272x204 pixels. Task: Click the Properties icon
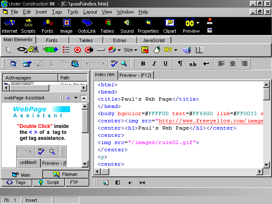(x=148, y=23)
